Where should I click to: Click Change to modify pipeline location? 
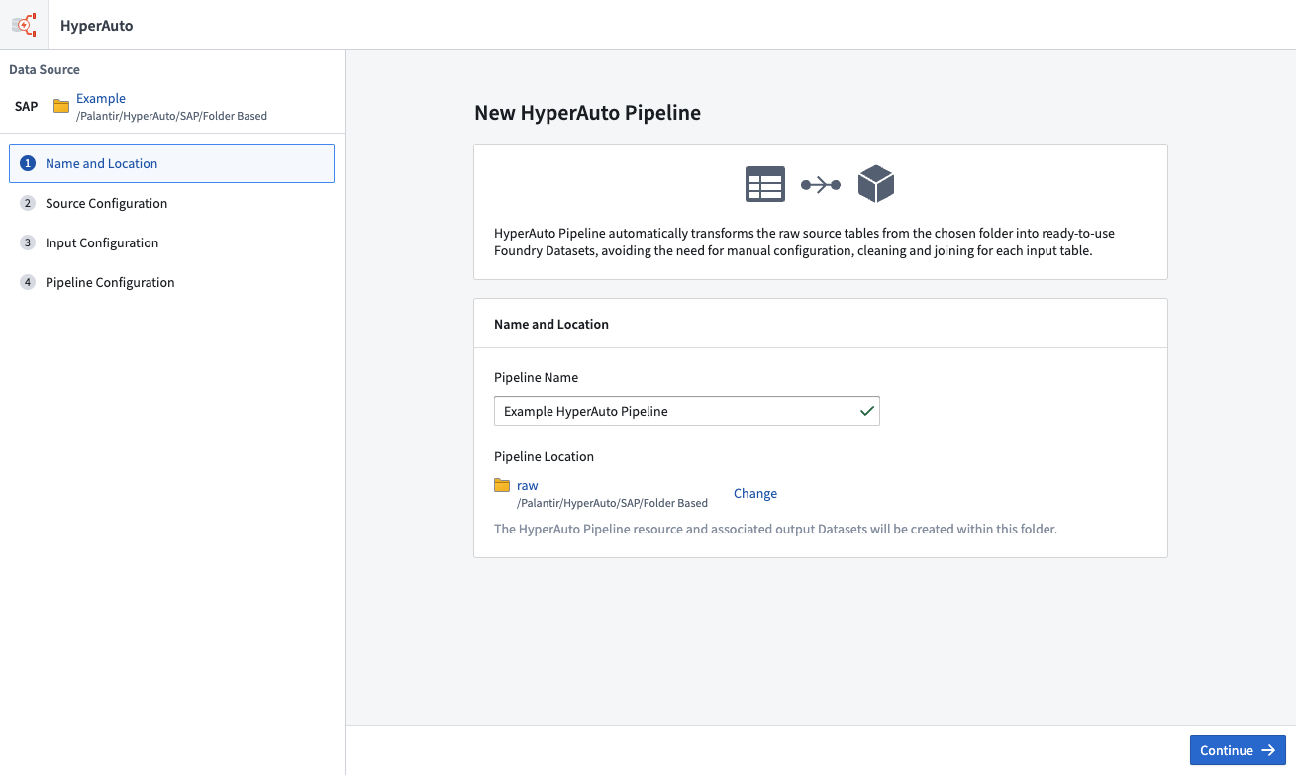pyautogui.click(x=755, y=493)
